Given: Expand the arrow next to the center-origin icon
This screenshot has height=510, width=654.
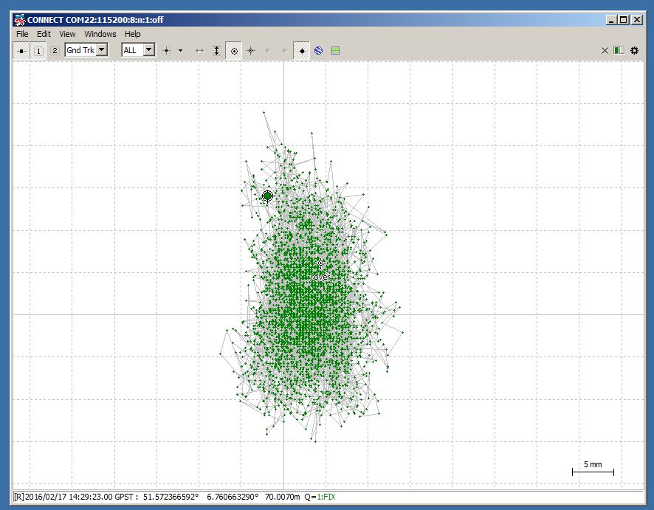Looking at the screenshot, I should pos(180,50).
